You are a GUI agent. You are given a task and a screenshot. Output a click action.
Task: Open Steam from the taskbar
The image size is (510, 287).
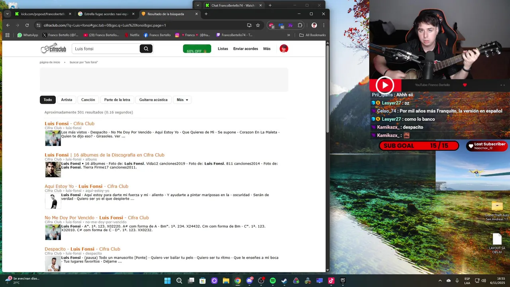coord(284,281)
